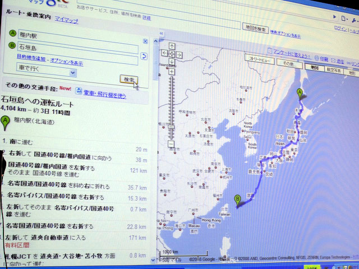
Task: Pan the map down with the arrow button
Action: coord(172,62)
